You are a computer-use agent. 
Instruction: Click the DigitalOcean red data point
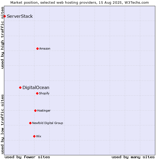click(x=20, y=88)
